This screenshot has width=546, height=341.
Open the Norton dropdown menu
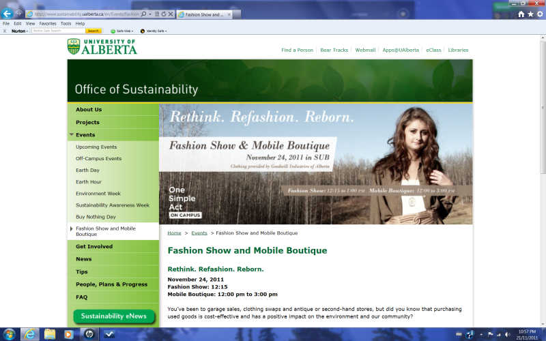click(20, 31)
